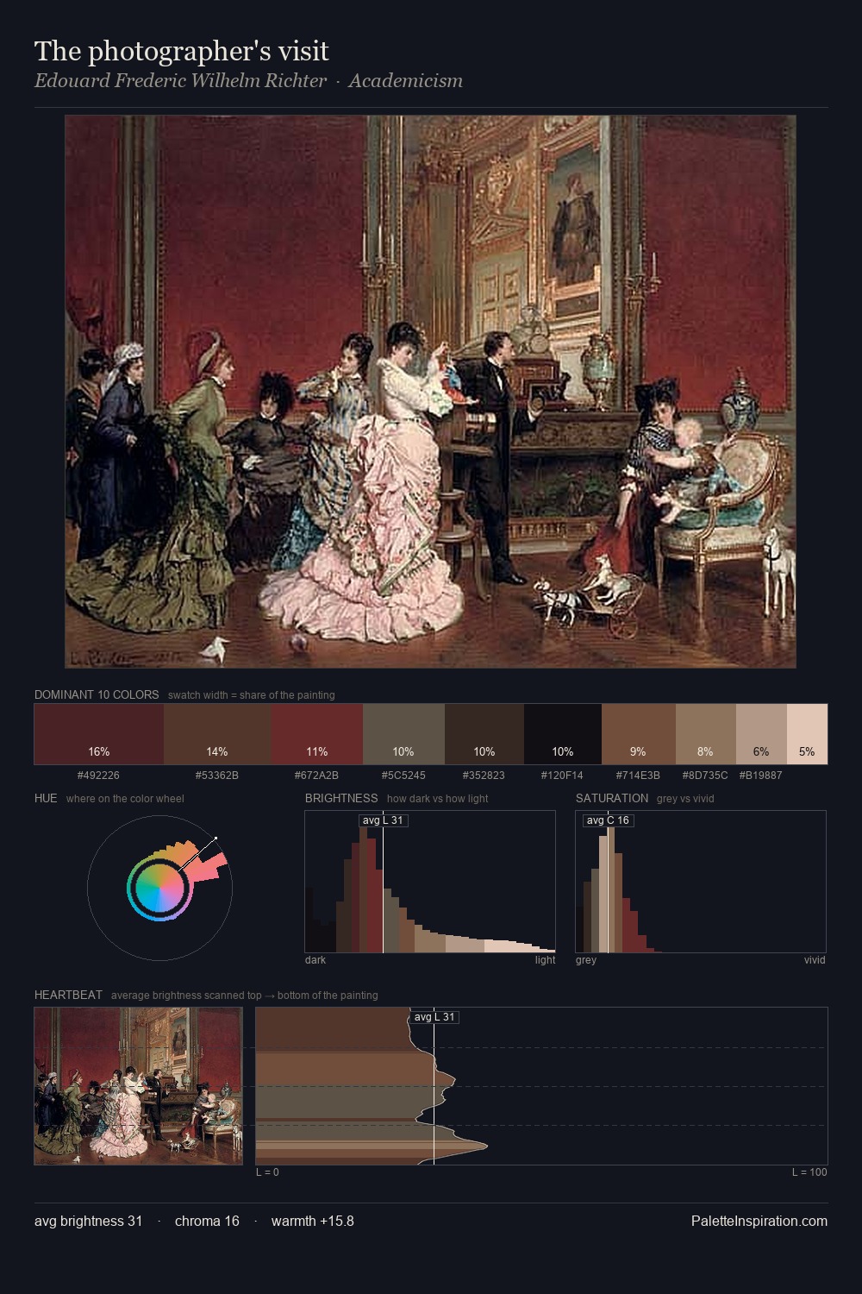Click the hex code #672A2B
Image resolution: width=862 pixels, height=1294 pixels.
click(316, 776)
